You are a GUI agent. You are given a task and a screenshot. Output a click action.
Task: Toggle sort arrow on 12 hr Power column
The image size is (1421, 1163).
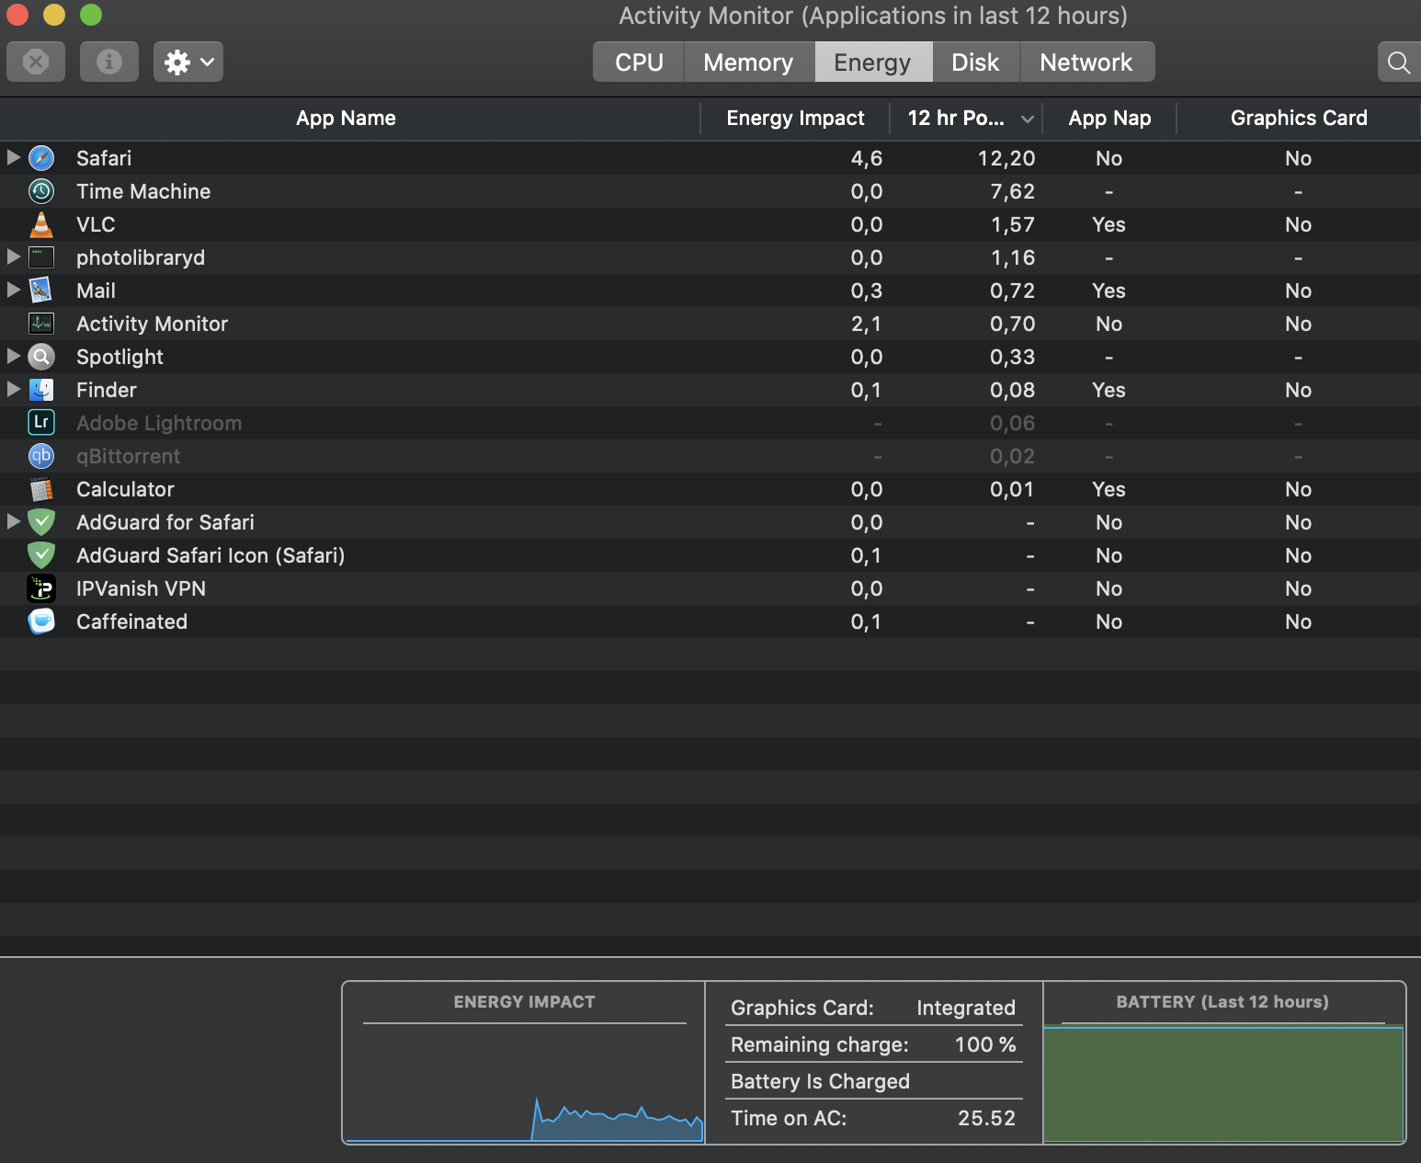pyautogui.click(x=1028, y=119)
